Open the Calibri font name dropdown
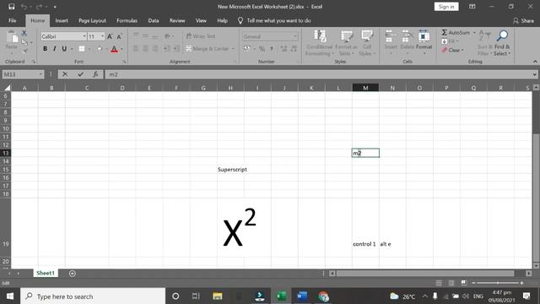This screenshot has height=304, width=540. (84, 36)
